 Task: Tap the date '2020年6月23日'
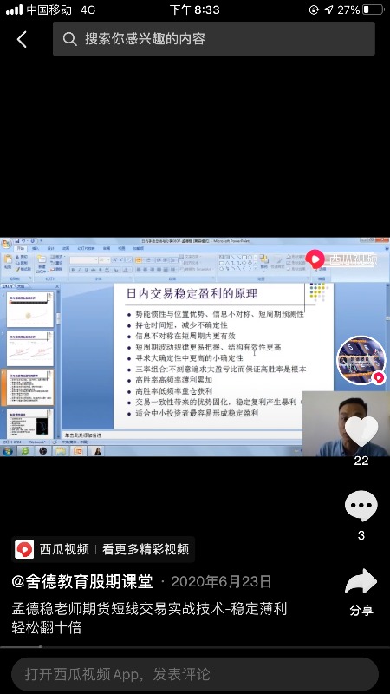coord(221,581)
